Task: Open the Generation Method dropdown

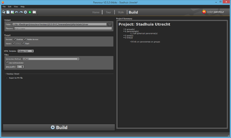Action: pyautogui.click(x=51, y=59)
